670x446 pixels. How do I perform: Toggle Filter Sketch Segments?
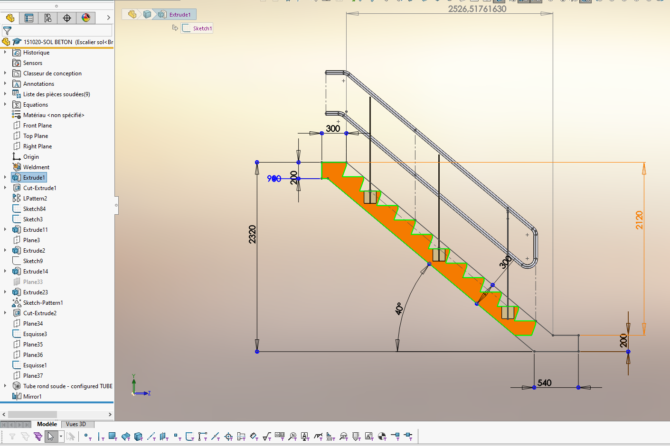[203, 437]
